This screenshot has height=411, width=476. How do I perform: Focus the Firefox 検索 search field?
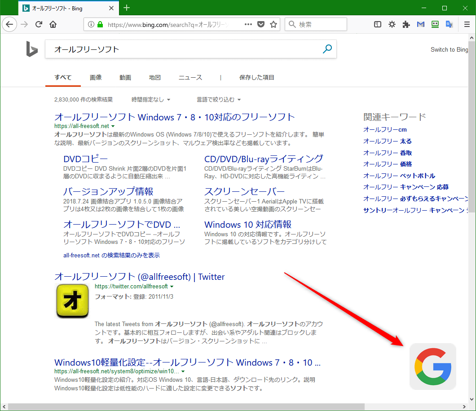pyautogui.click(x=316, y=24)
